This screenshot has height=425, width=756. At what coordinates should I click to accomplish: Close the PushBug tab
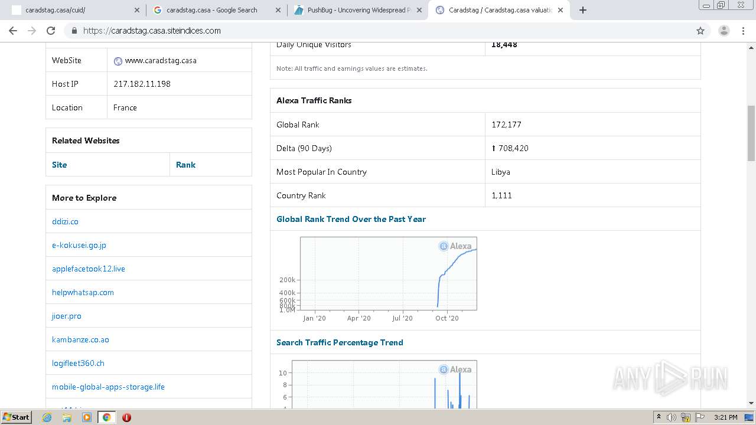419,10
